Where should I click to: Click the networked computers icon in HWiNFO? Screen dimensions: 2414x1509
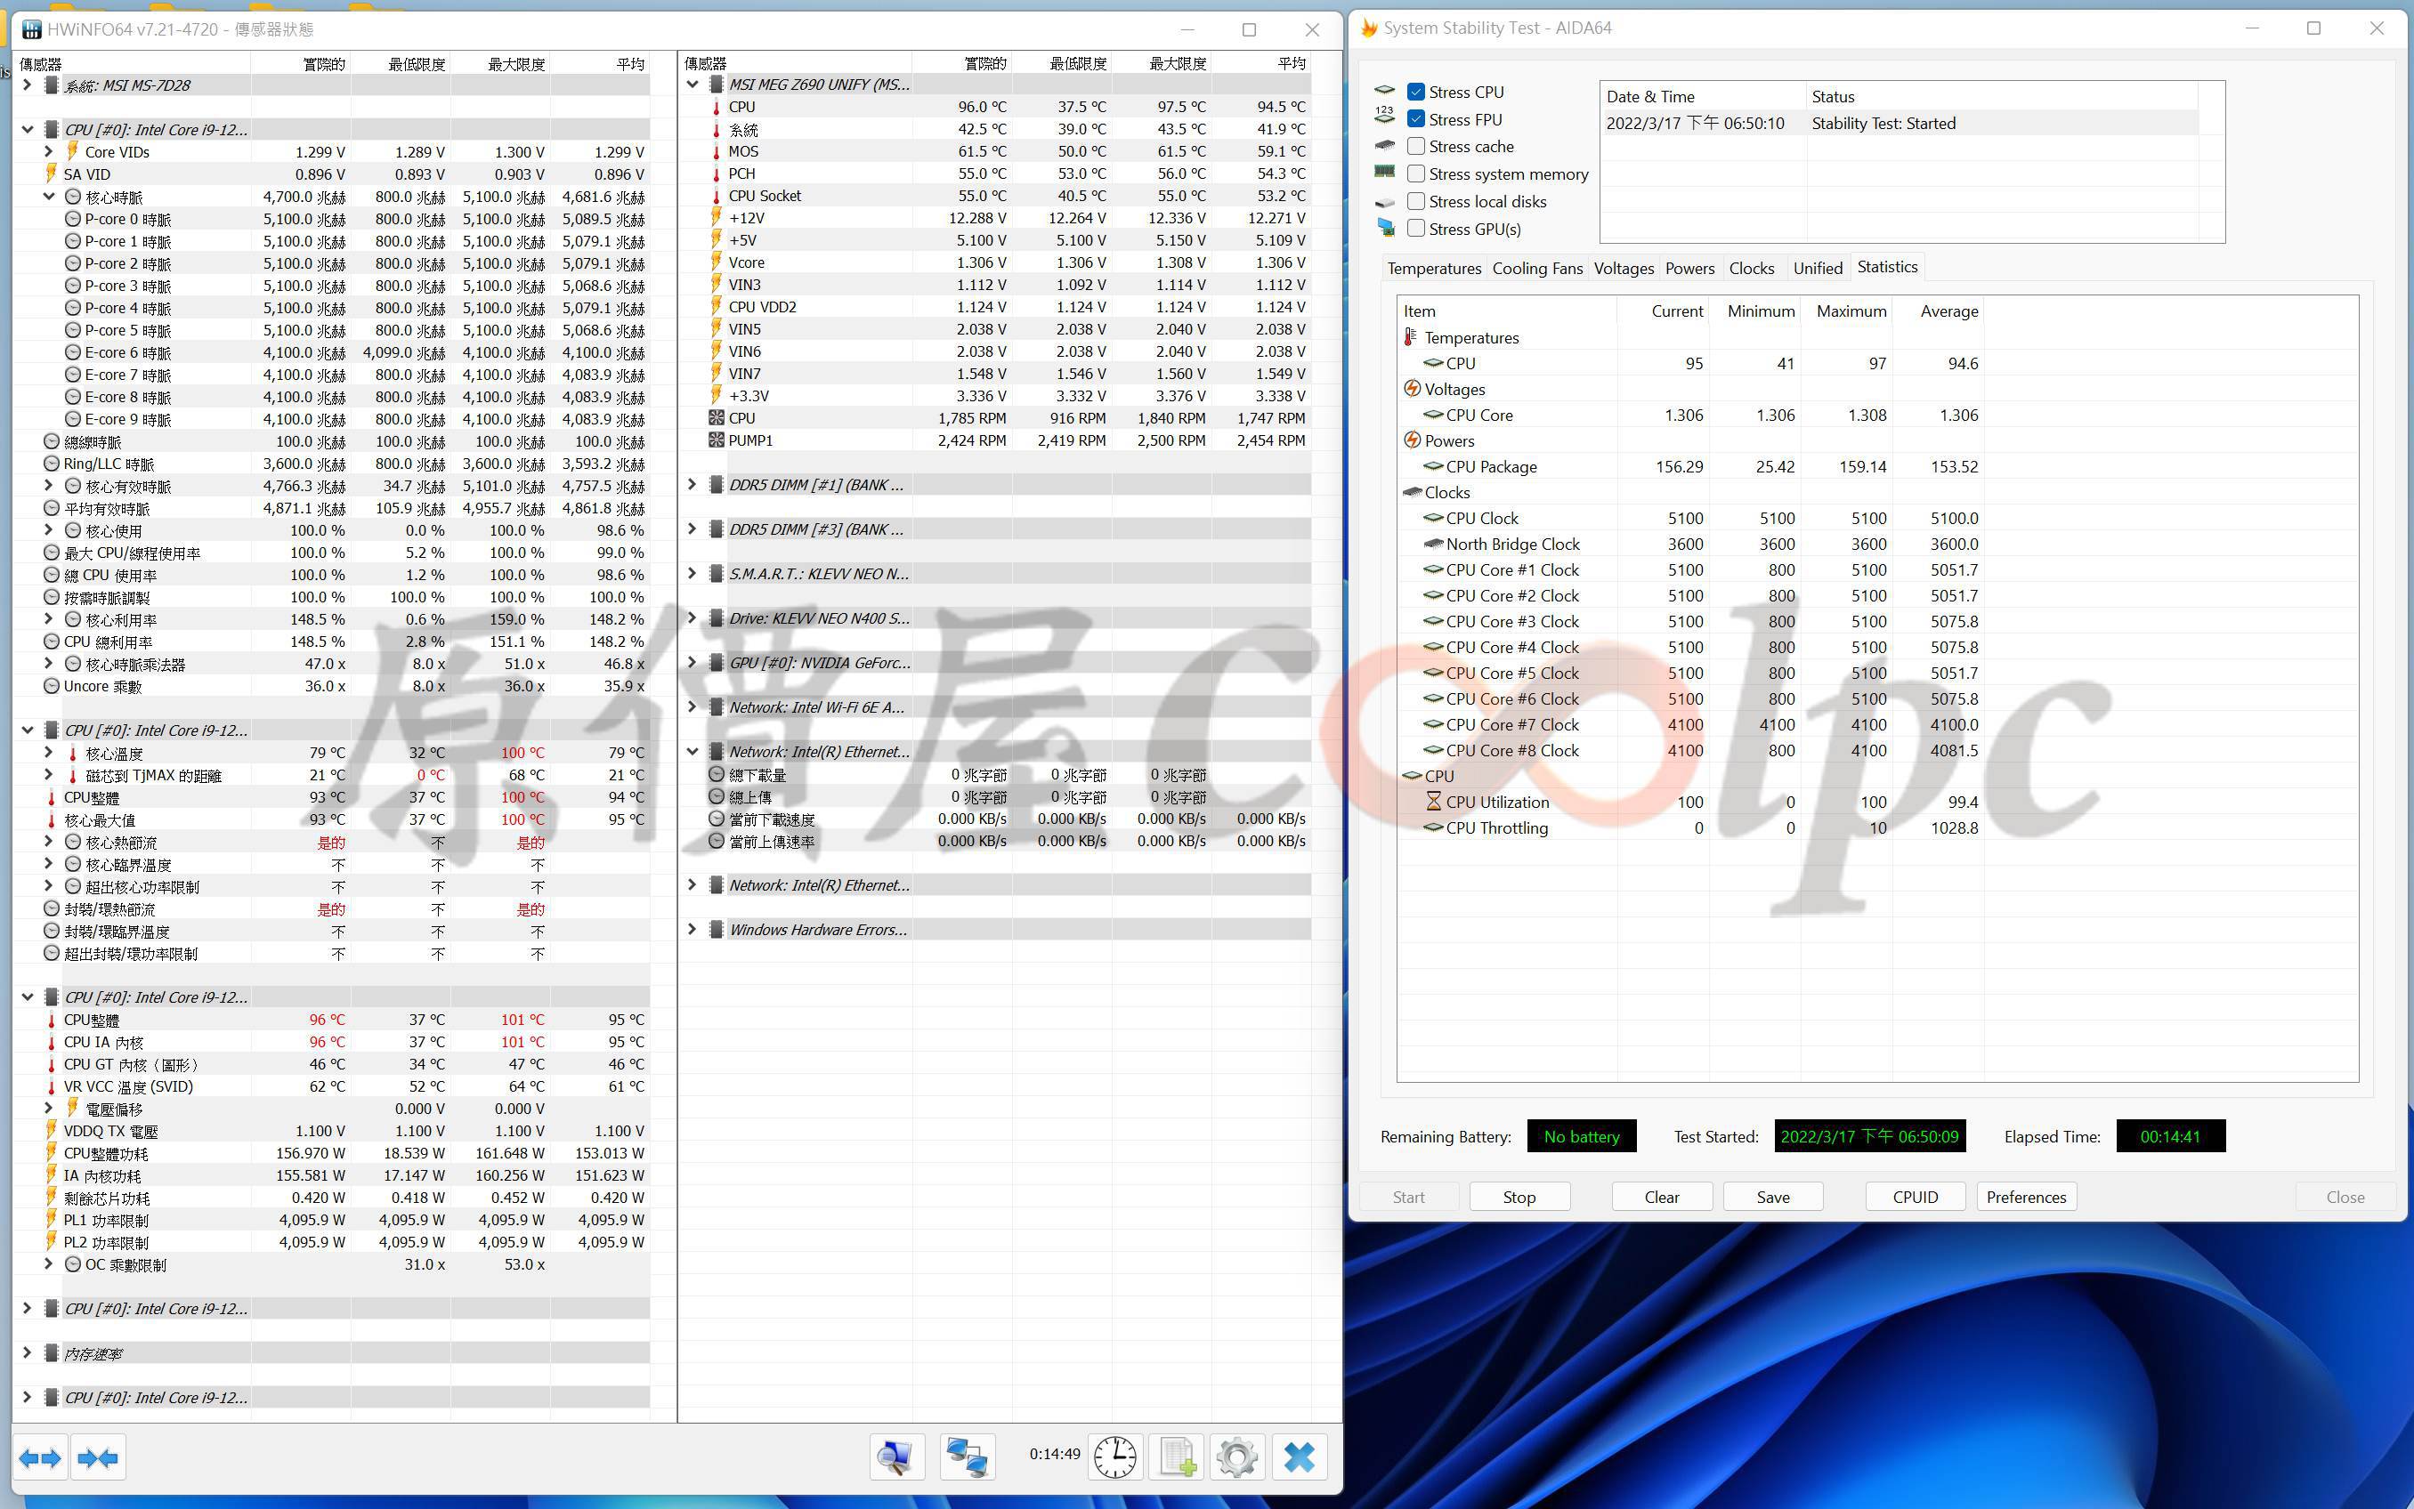[967, 1458]
